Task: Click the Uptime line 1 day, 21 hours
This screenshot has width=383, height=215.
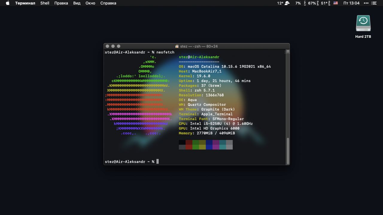Action: (215, 81)
